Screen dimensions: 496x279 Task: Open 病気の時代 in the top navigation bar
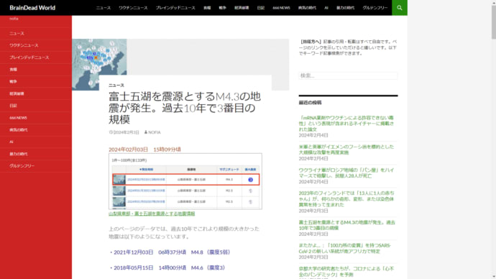point(307,8)
